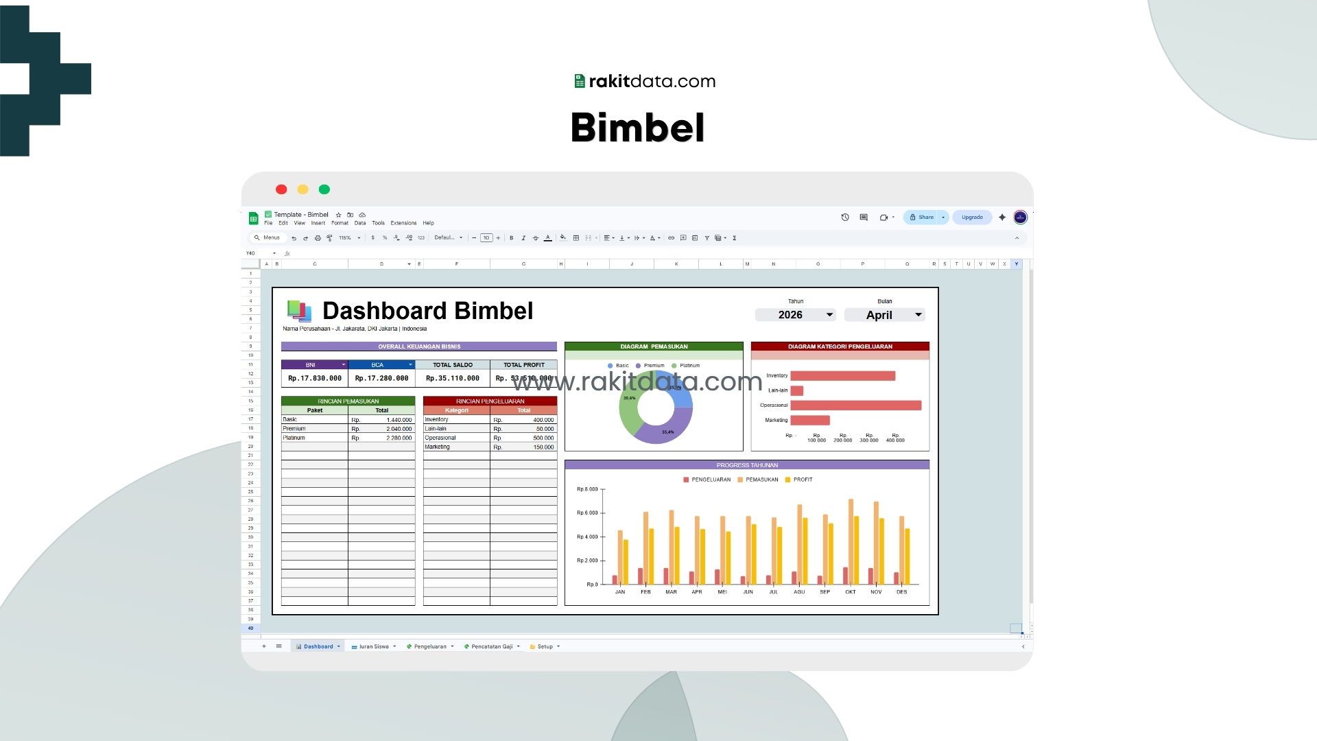Decrease decimal places
This screenshot has width=1317, height=741.
point(396,237)
